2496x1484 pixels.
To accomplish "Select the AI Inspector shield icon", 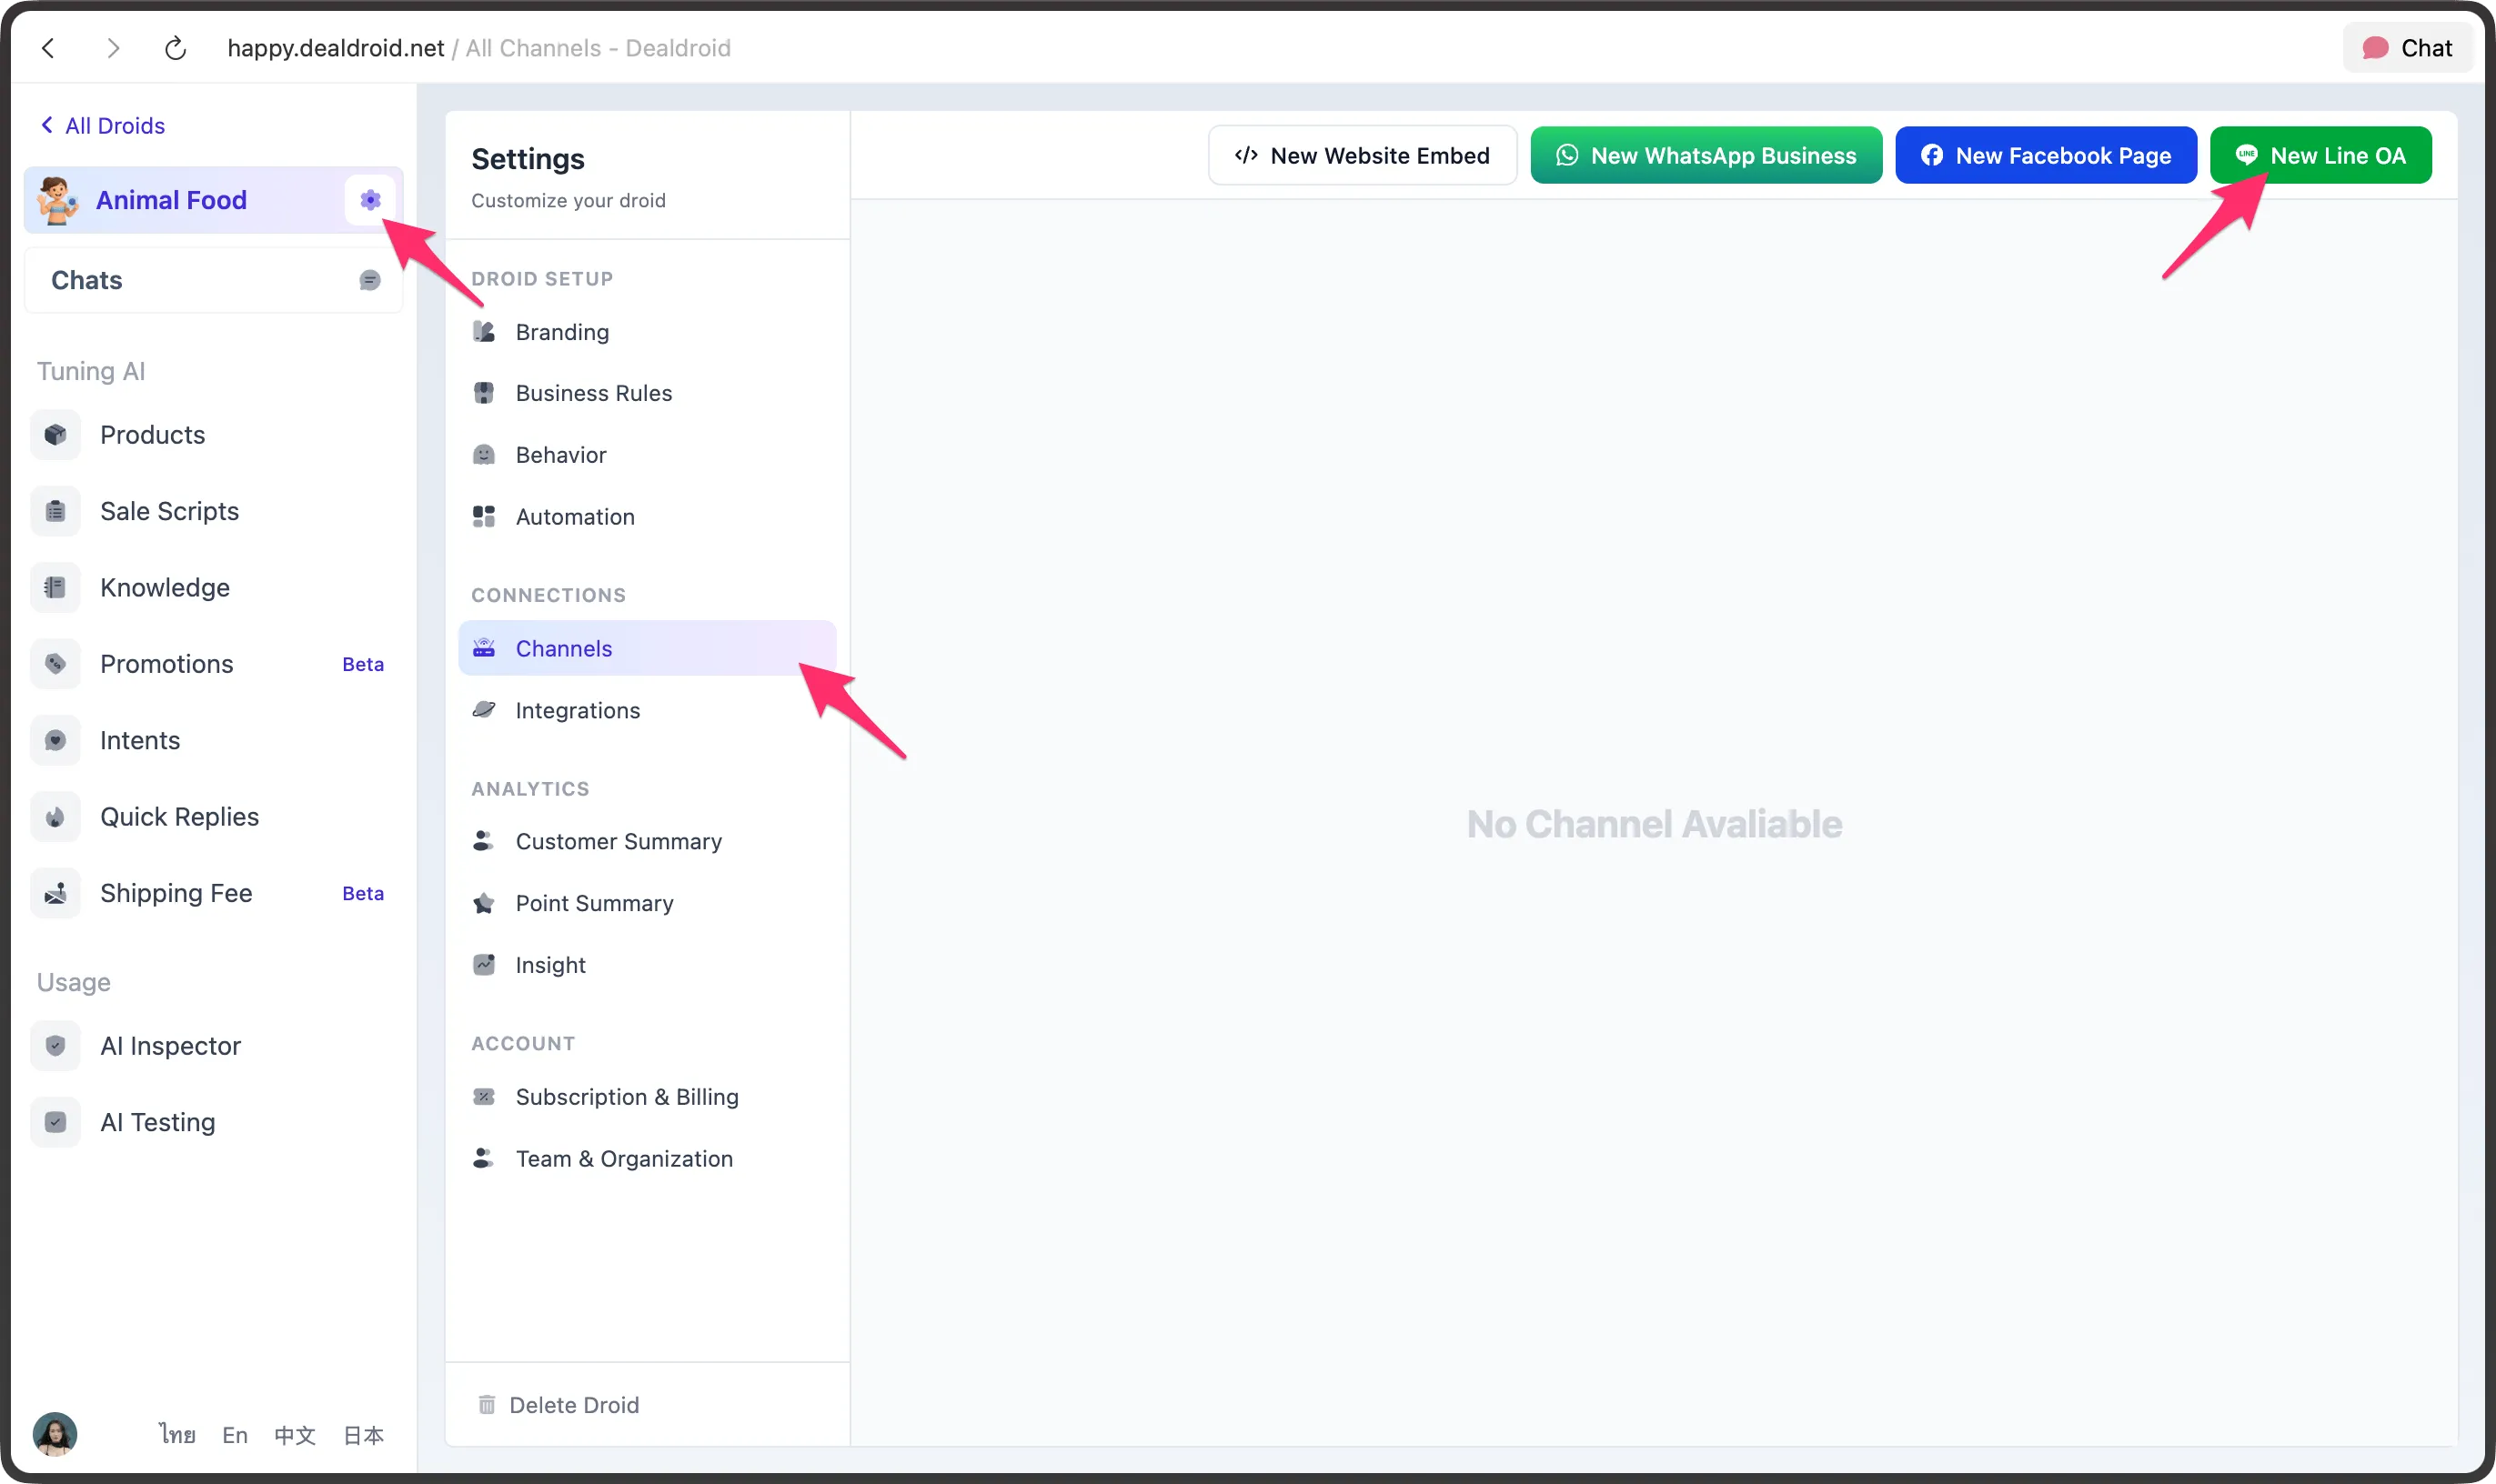I will [x=55, y=1045].
